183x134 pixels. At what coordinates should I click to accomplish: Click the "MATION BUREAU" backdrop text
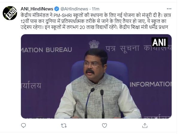46,50
